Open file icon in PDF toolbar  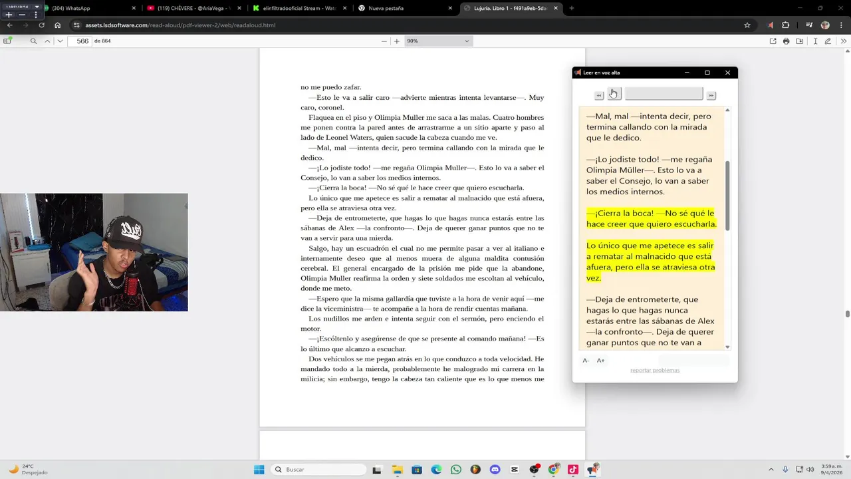[x=773, y=41]
